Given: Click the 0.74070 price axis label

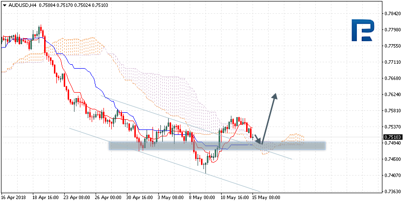Looking at the screenshot, I should pos(392,176).
